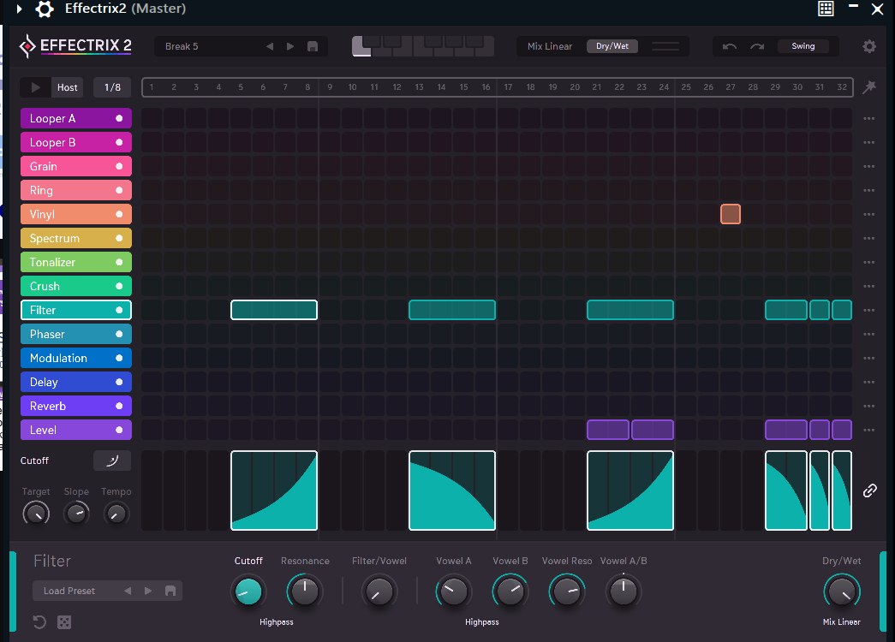Viewport: 895px width, 642px height.
Task: Change the Dry/Wet Mix Linear mode
Action: pos(841,622)
